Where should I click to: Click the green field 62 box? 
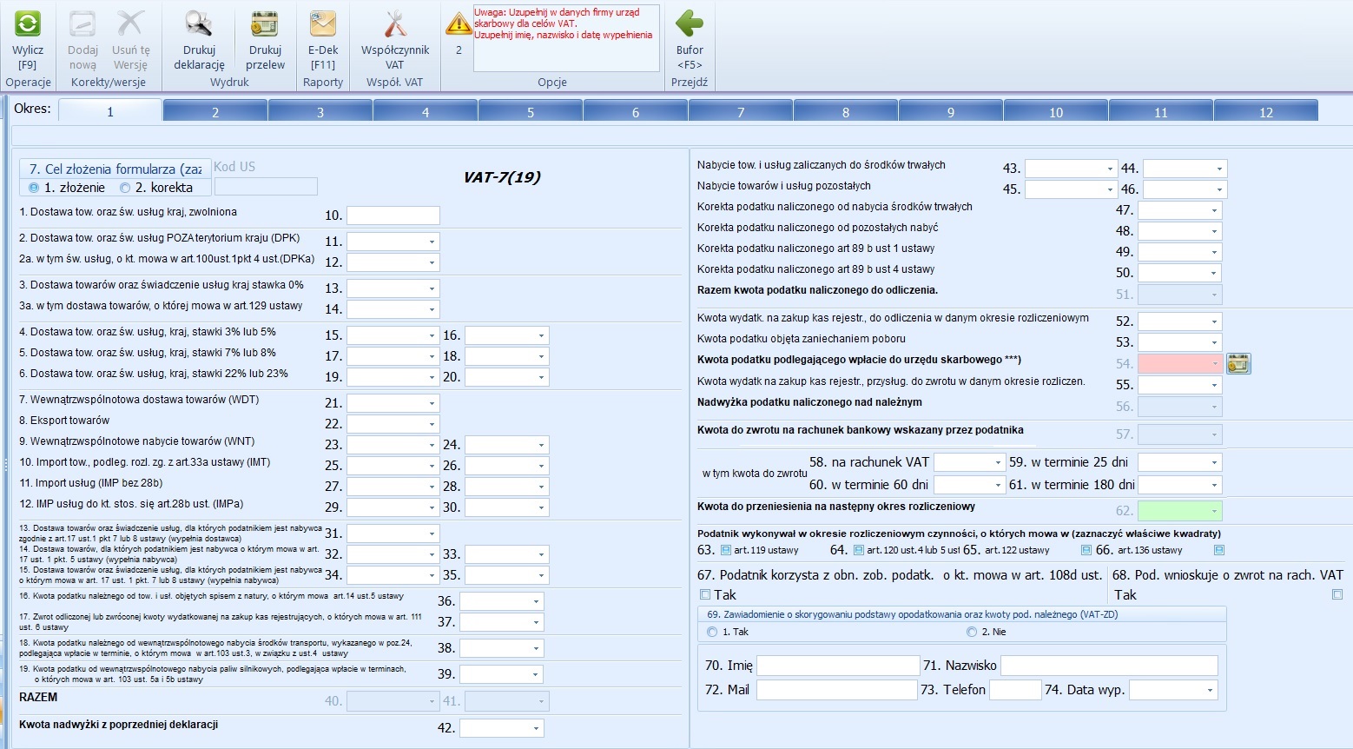coord(1179,511)
